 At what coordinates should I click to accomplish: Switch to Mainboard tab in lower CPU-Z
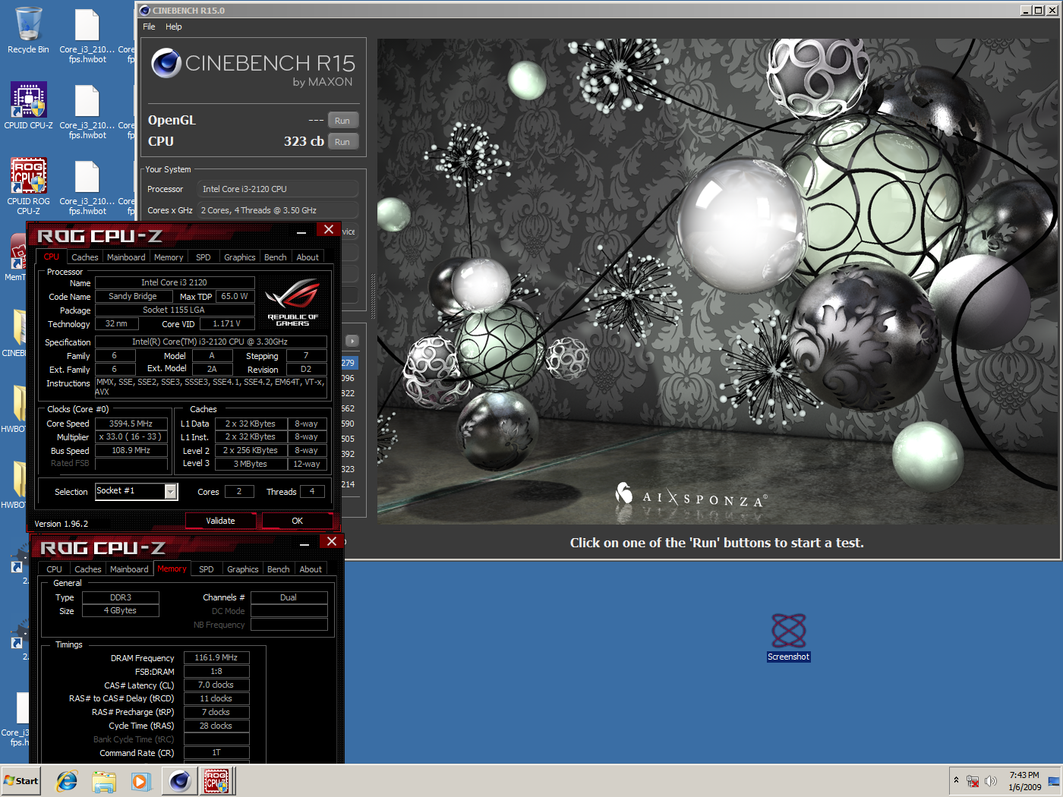(x=129, y=569)
